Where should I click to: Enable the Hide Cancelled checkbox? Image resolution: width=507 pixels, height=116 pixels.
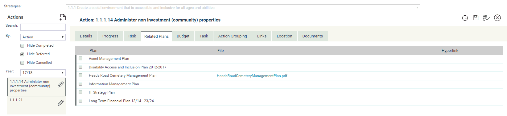pos(22,63)
